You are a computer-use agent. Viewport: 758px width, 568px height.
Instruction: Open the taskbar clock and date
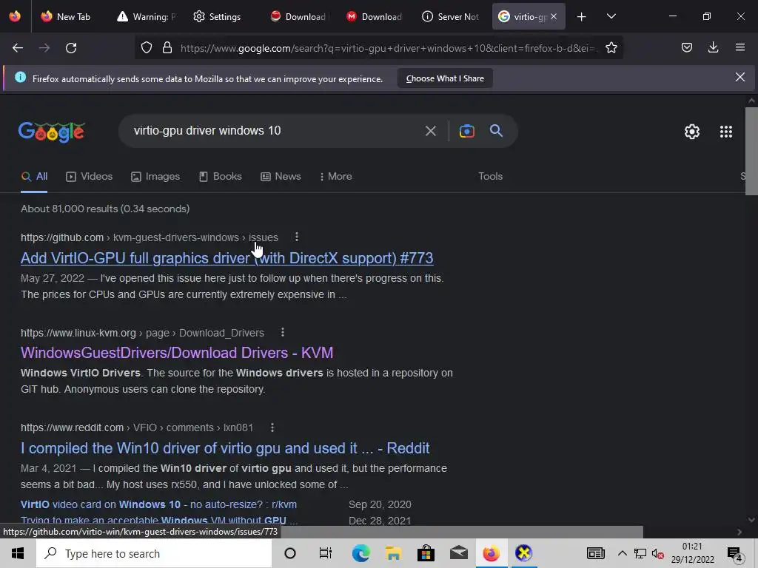[692, 553]
